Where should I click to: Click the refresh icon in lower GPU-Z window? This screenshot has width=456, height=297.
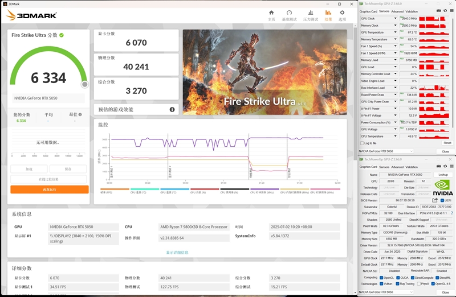coord(445,166)
